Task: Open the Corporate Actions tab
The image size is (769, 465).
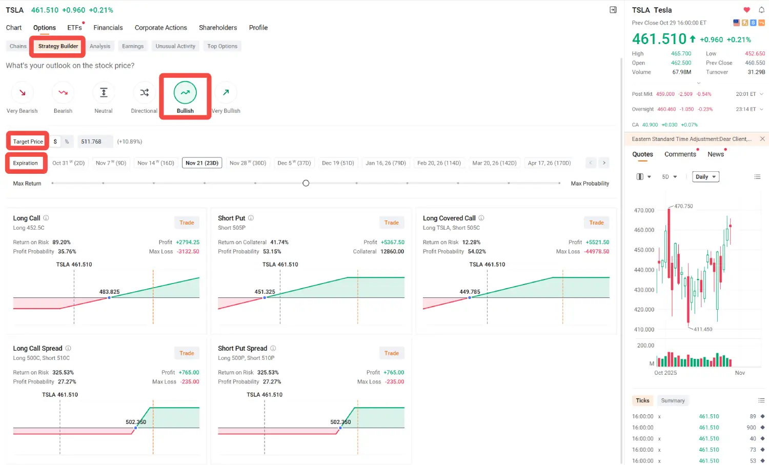Action: click(x=161, y=28)
